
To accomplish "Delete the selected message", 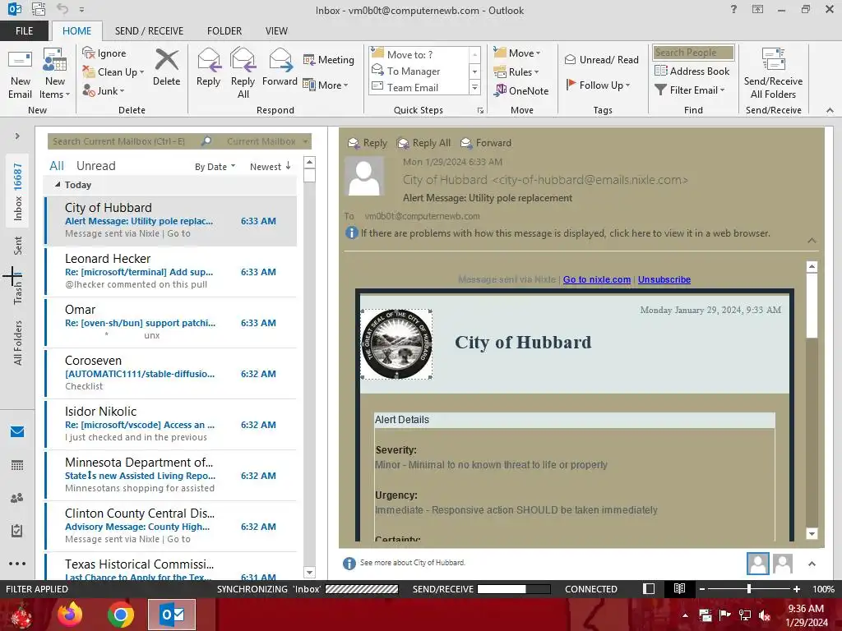I will 166,67.
